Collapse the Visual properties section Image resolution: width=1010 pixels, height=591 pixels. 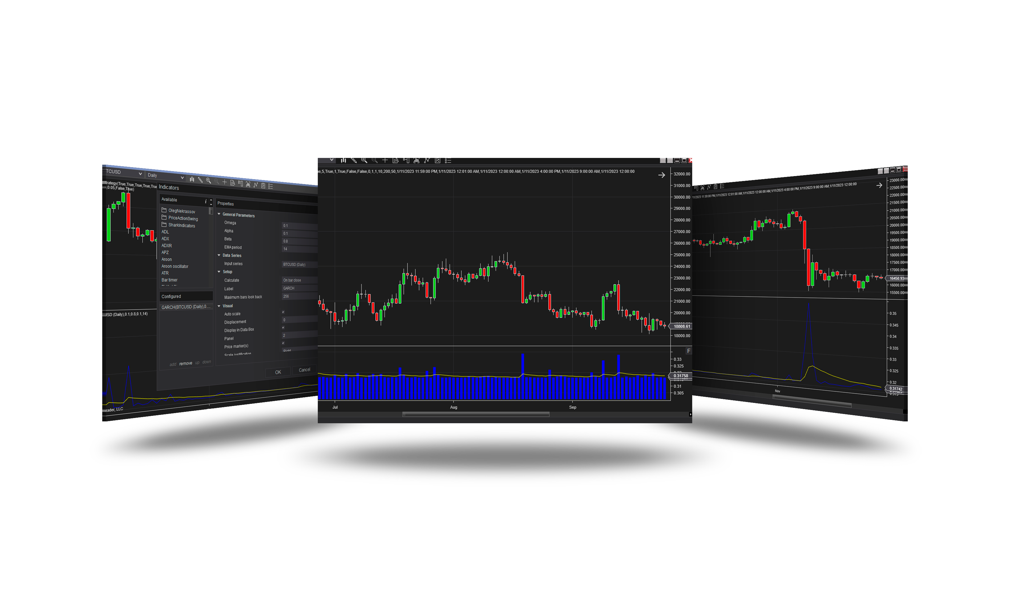point(219,306)
